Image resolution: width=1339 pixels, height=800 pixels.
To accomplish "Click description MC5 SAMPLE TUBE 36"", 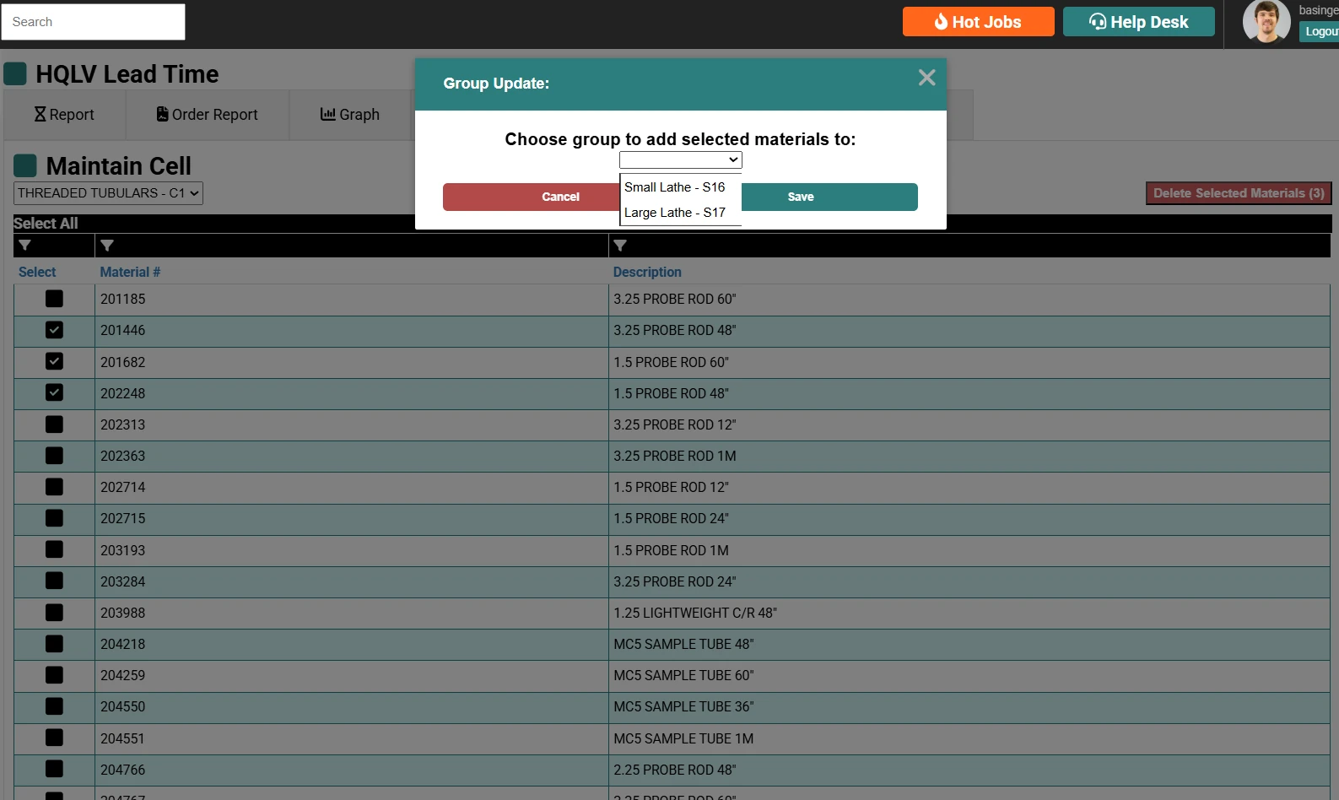I will click(683, 706).
